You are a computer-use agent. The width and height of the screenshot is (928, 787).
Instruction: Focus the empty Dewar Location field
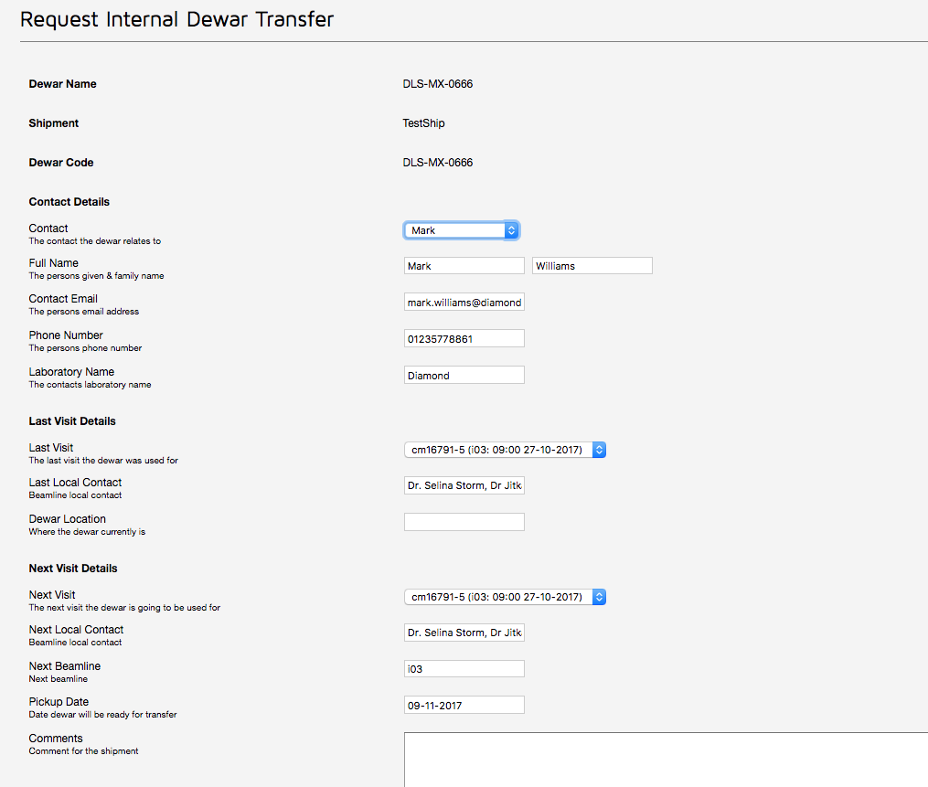pos(464,522)
